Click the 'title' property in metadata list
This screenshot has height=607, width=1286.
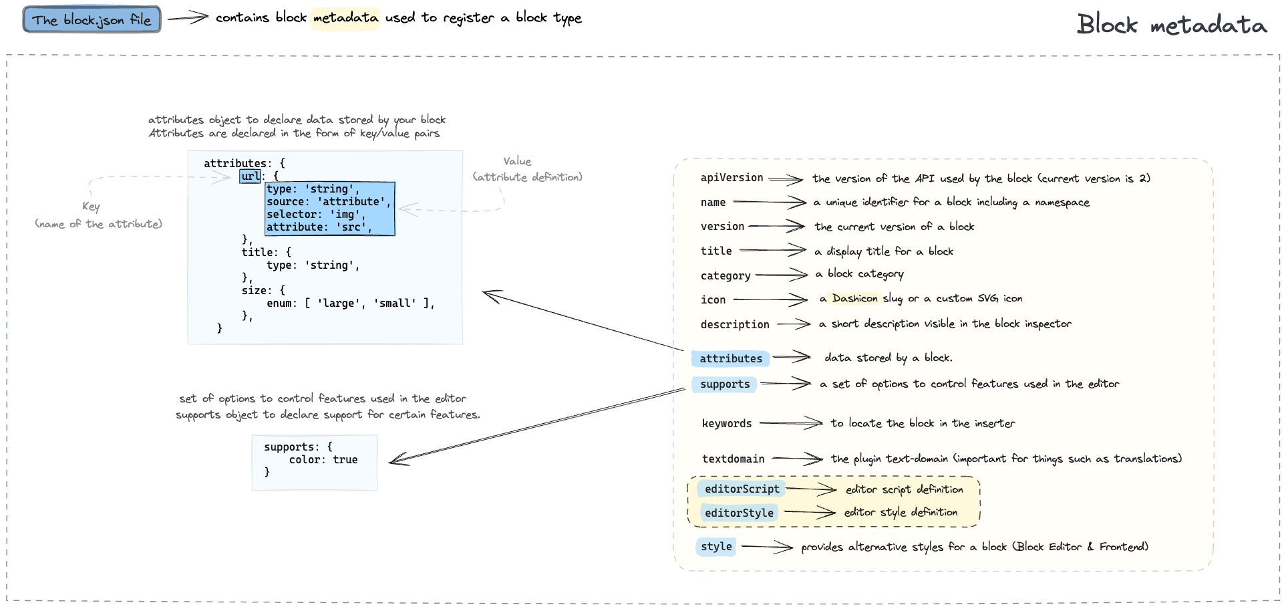click(716, 251)
